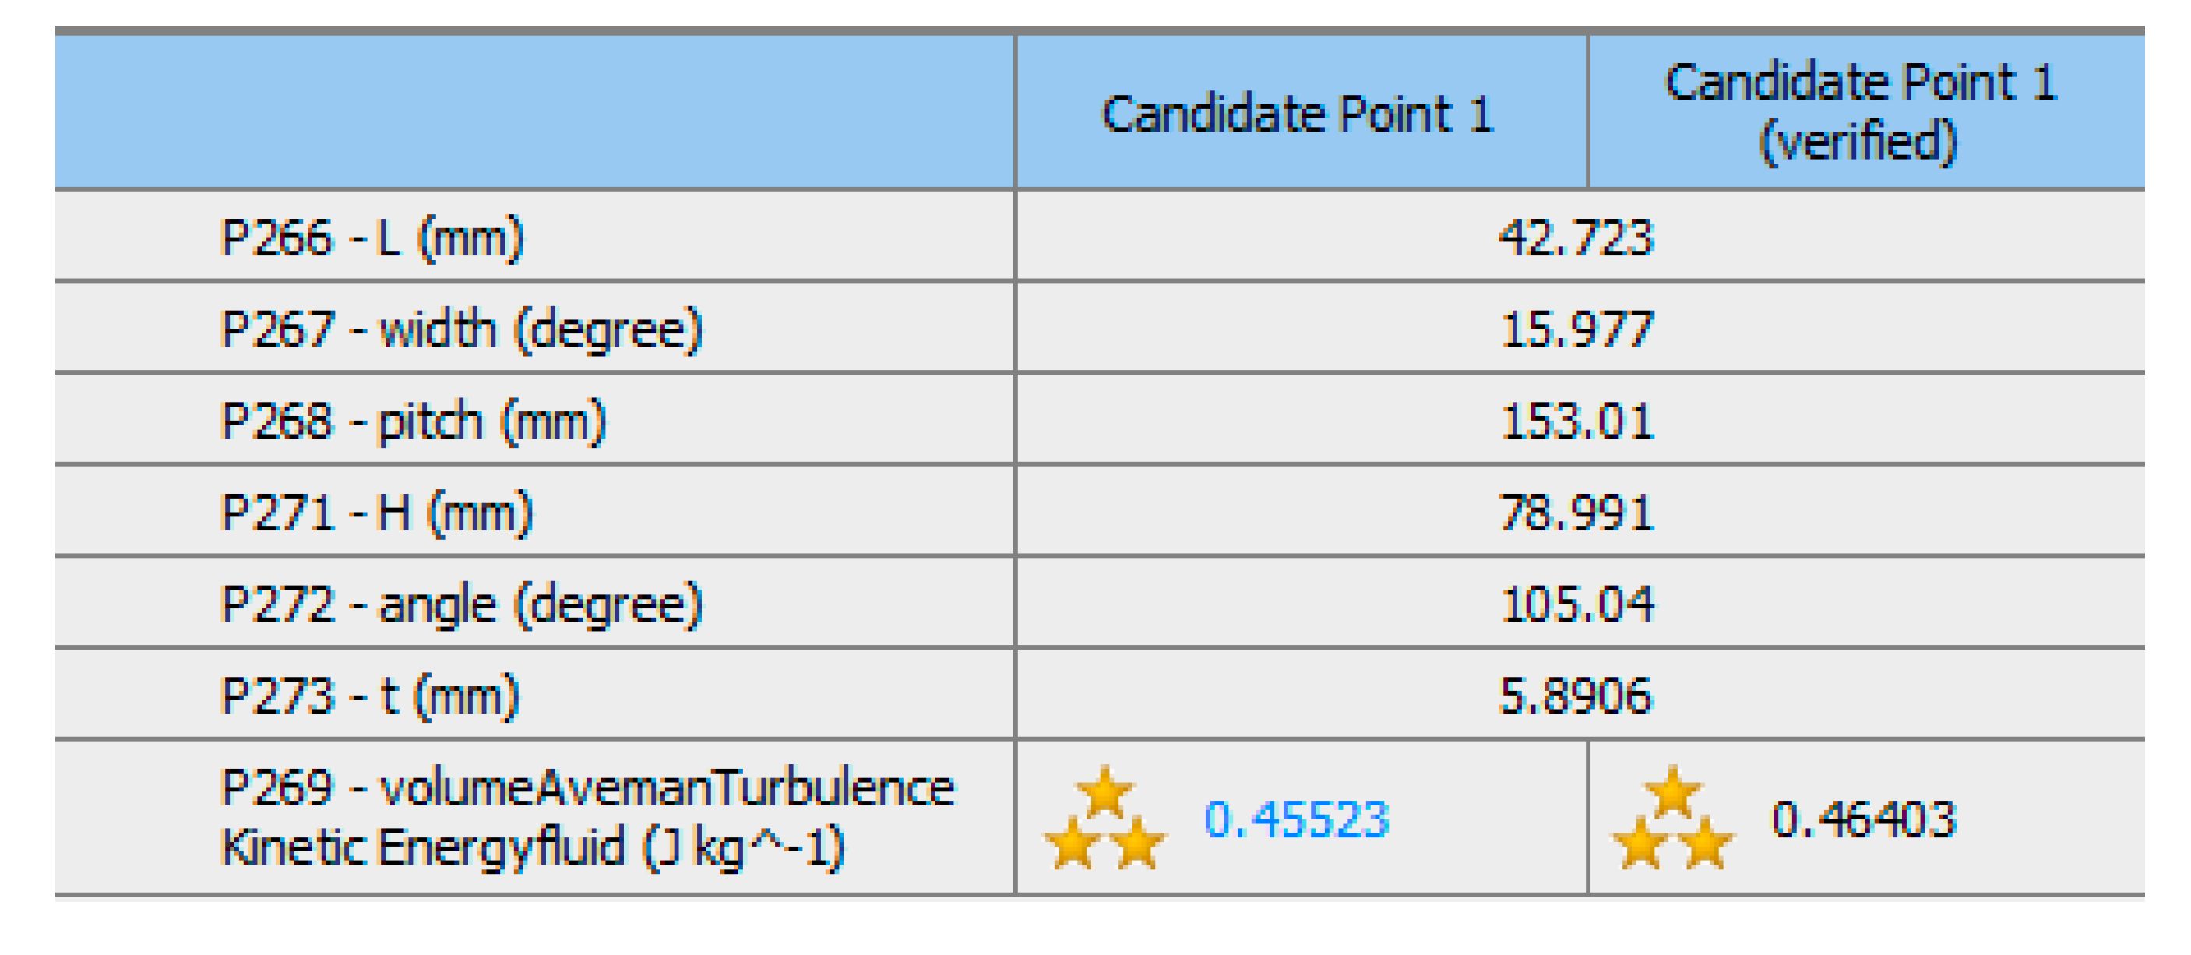Click the three-star rating beside 0.45523
Viewport: 2191px width, 955px height.
[x=1104, y=817]
